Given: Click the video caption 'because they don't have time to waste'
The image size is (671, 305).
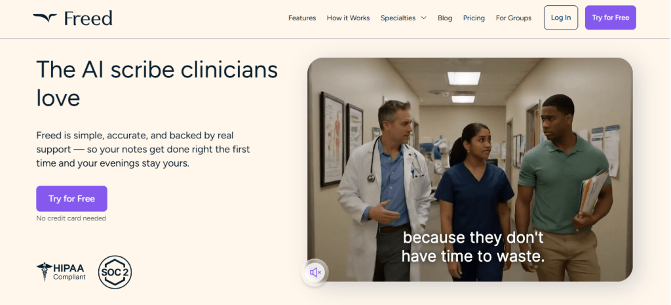Looking at the screenshot, I should point(473,247).
